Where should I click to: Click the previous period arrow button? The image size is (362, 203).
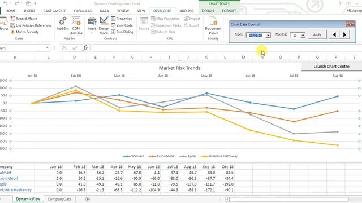click(x=334, y=35)
